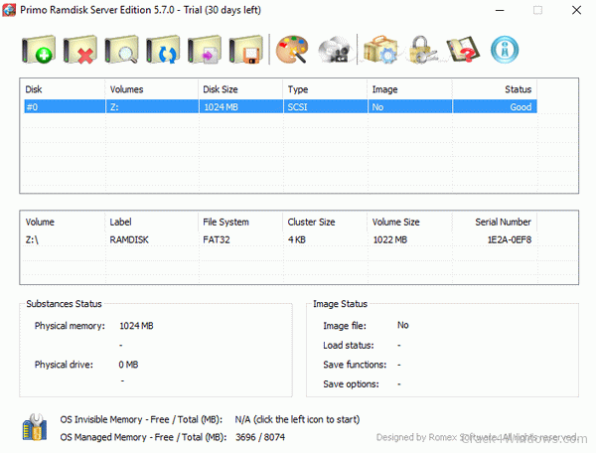Select the Z:\ volume row
596x453 pixels.
[x=280, y=239]
